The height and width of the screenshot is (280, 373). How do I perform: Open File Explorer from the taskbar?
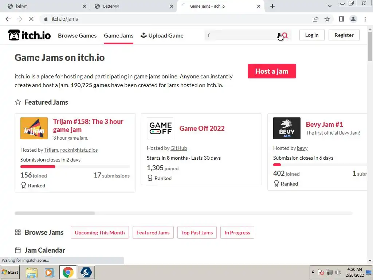click(32, 272)
